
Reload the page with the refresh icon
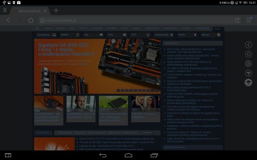(x=237, y=20)
